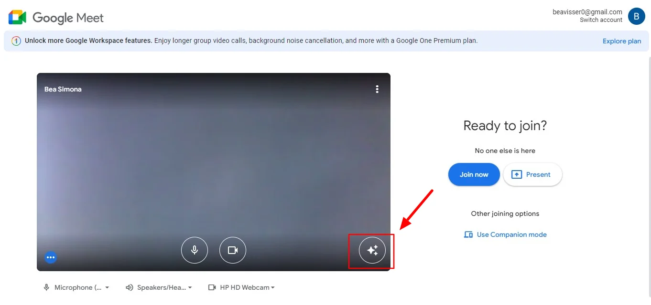
Task: Click Switch account link
Action: 601,20
